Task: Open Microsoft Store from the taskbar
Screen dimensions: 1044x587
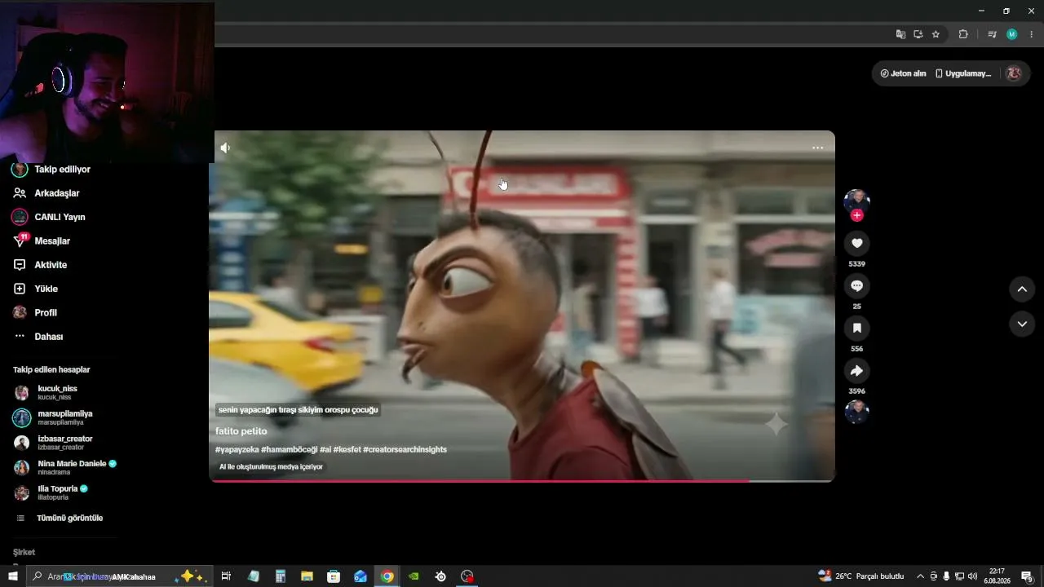Action: click(x=334, y=576)
